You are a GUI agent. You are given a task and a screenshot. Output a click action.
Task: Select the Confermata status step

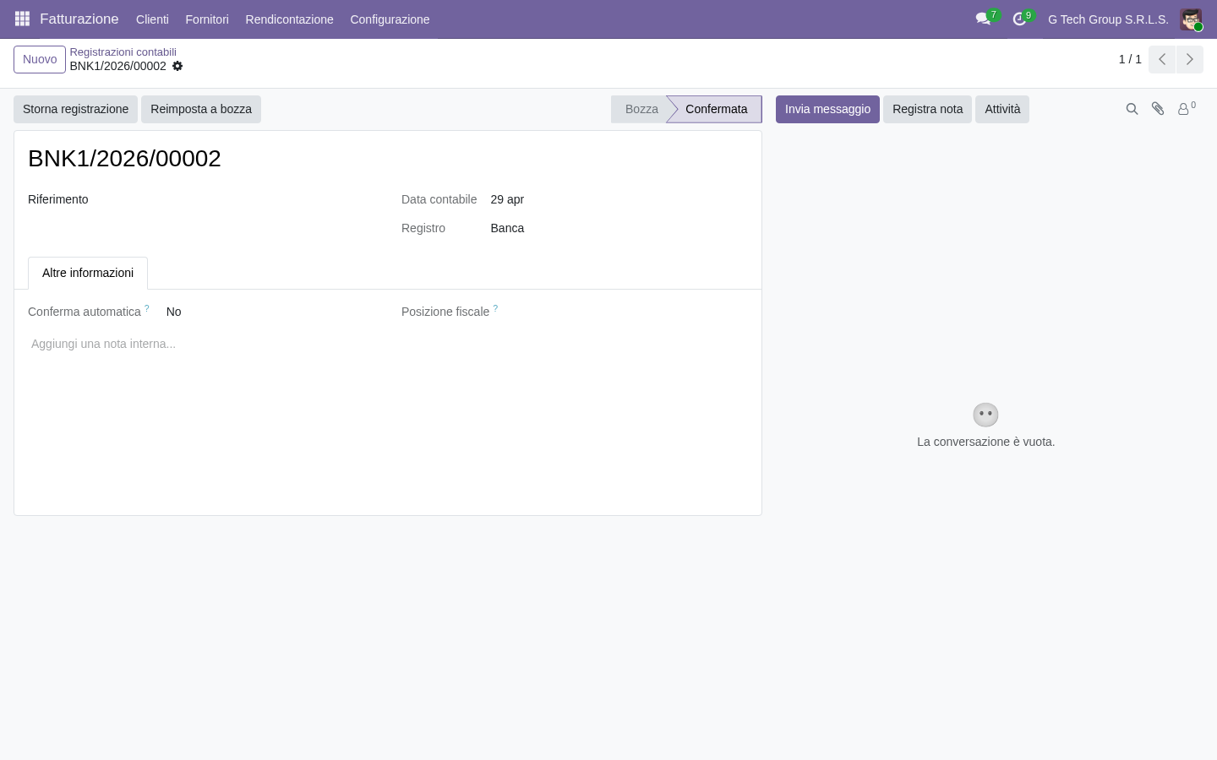point(716,109)
